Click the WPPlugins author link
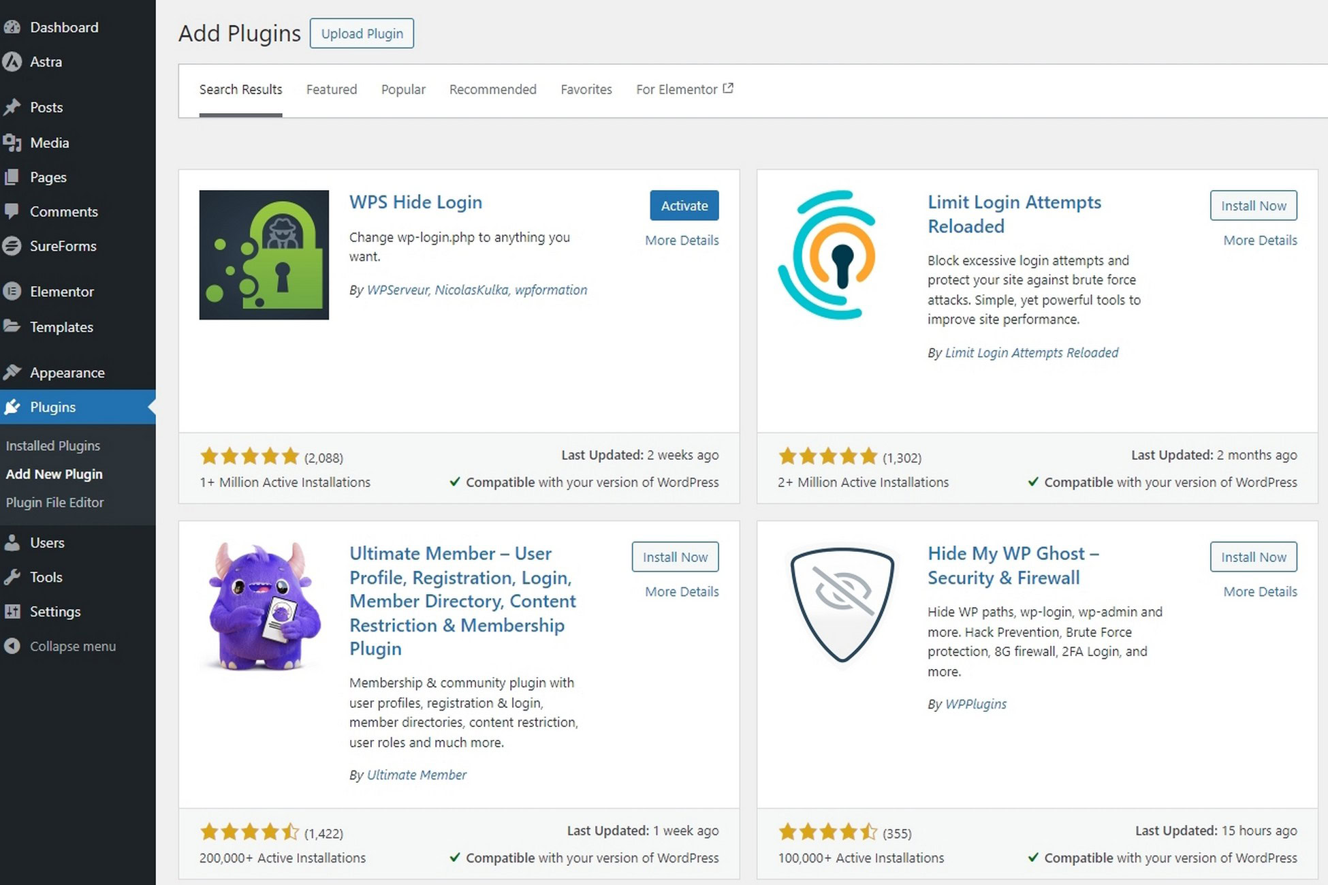This screenshot has height=885, width=1328. (x=976, y=704)
